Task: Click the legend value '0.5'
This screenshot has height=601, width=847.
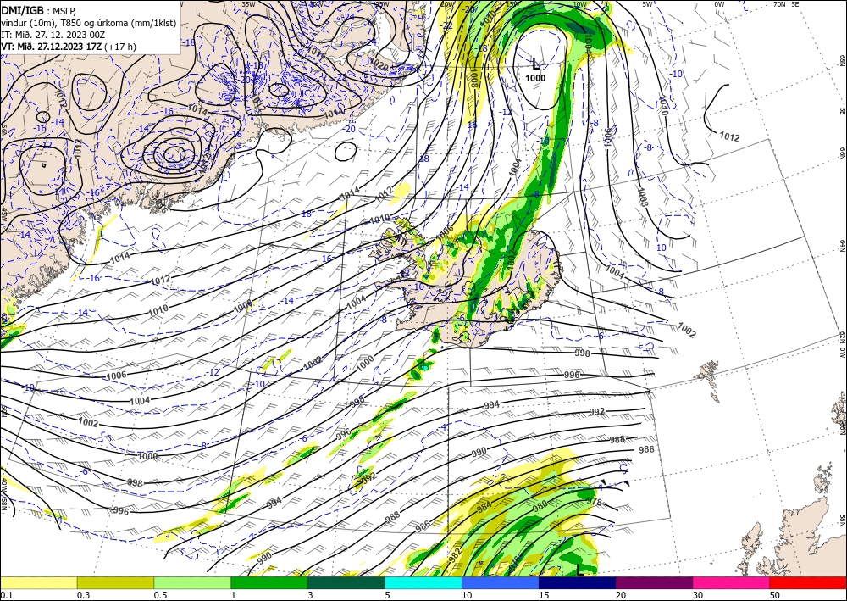Action: pyautogui.click(x=160, y=595)
